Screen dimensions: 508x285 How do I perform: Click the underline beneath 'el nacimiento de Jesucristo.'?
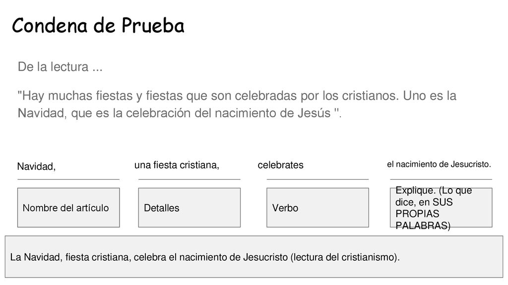click(x=441, y=179)
